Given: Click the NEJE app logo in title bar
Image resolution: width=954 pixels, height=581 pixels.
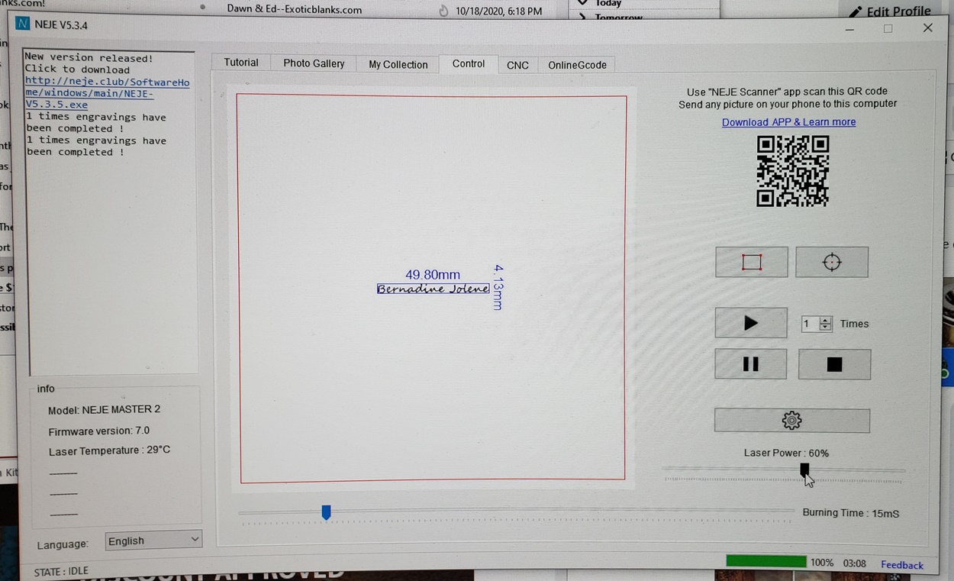Looking at the screenshot, I should [x=23, y=24].
